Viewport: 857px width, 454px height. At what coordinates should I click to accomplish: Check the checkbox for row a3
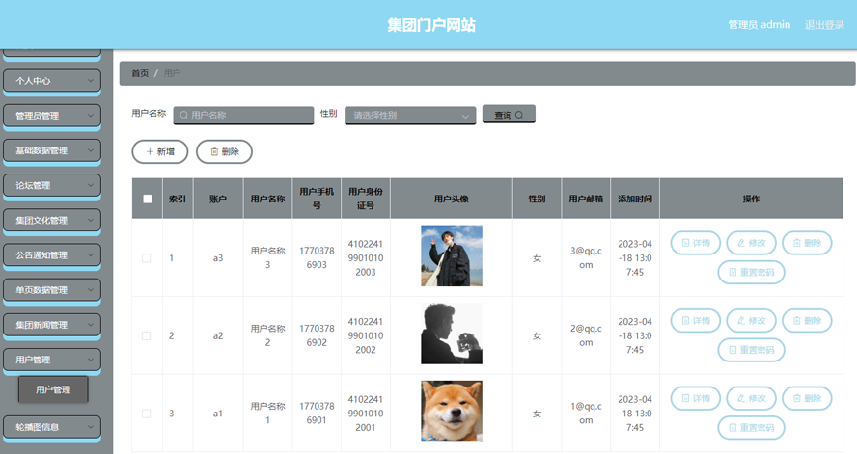[147, 257]
